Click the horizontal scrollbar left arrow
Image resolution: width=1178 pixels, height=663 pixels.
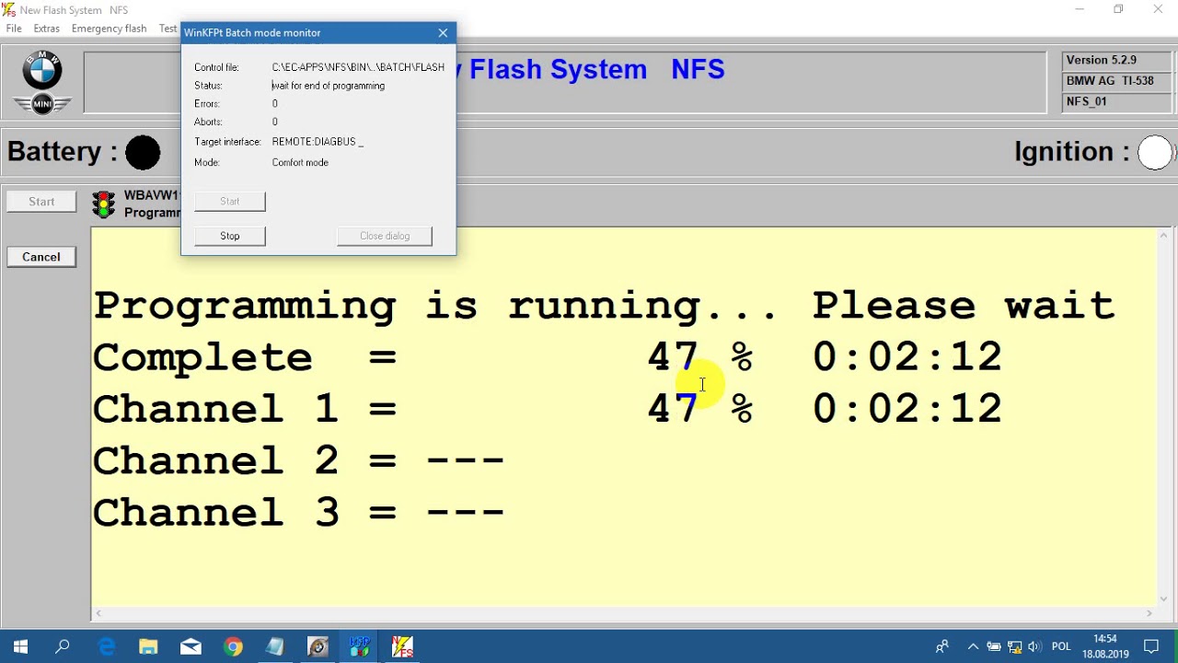tap(99, 613)
